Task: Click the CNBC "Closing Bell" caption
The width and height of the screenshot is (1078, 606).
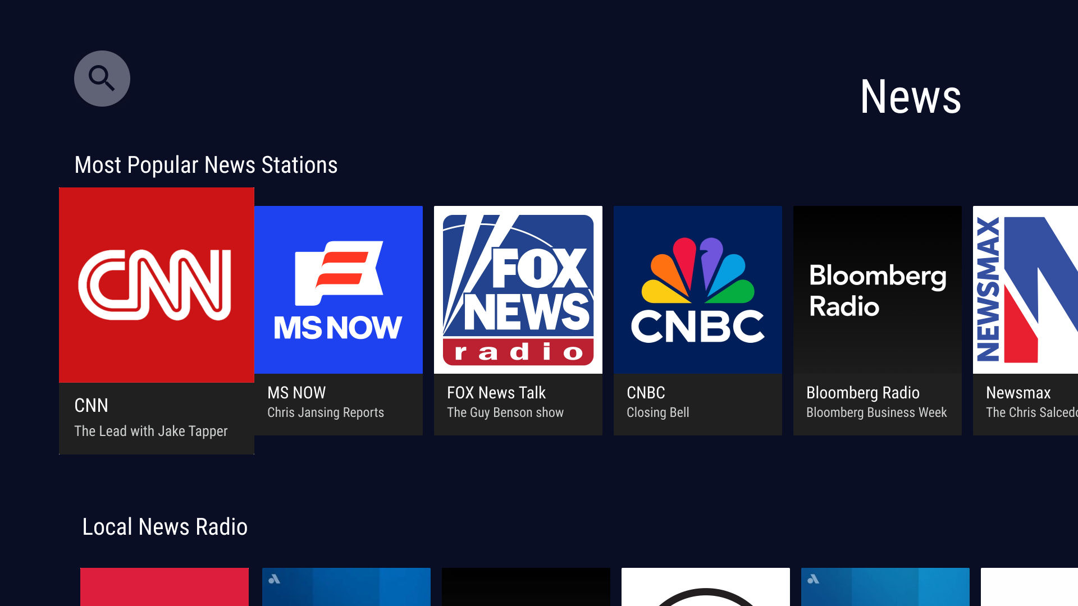Action: point(657,412)
